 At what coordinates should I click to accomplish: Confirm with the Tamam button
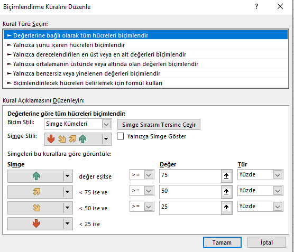(x=222, y=242)
